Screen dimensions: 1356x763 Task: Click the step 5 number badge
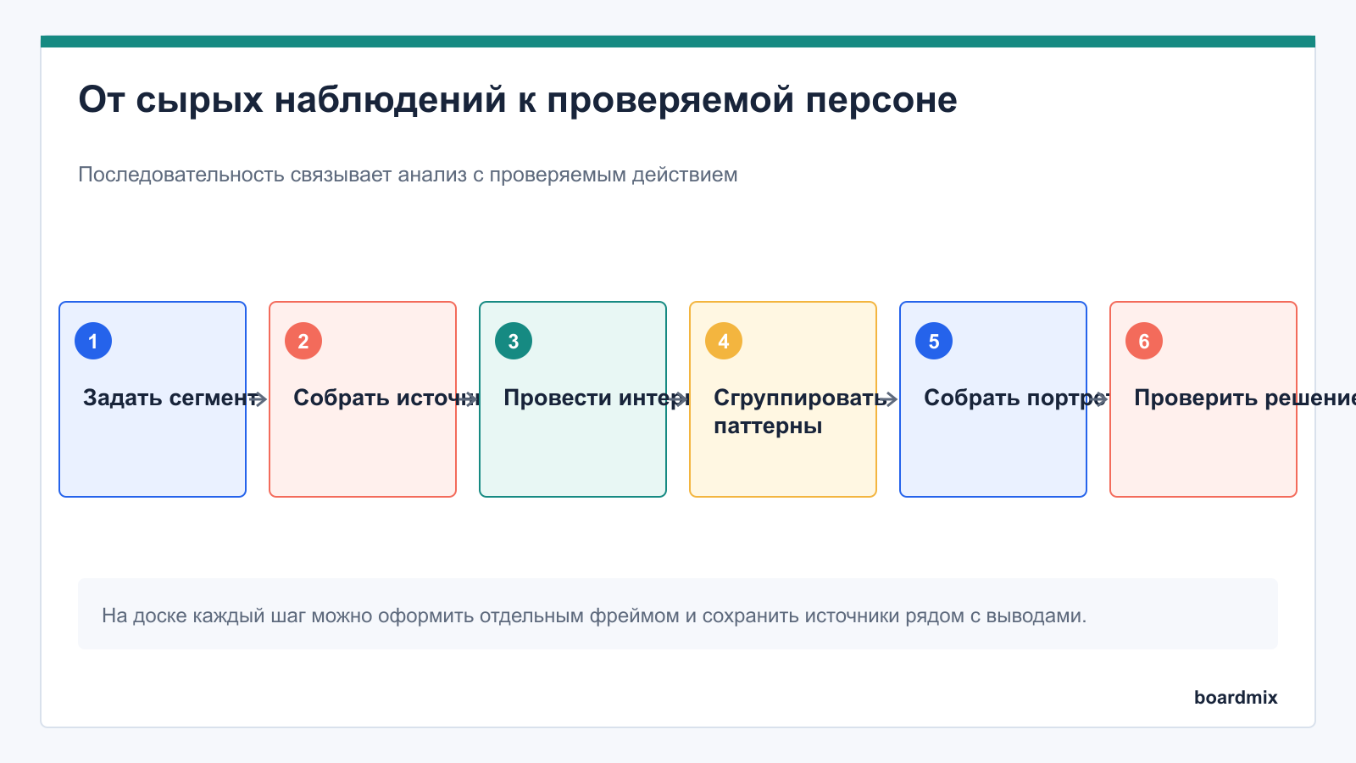(x=934, y=341)
